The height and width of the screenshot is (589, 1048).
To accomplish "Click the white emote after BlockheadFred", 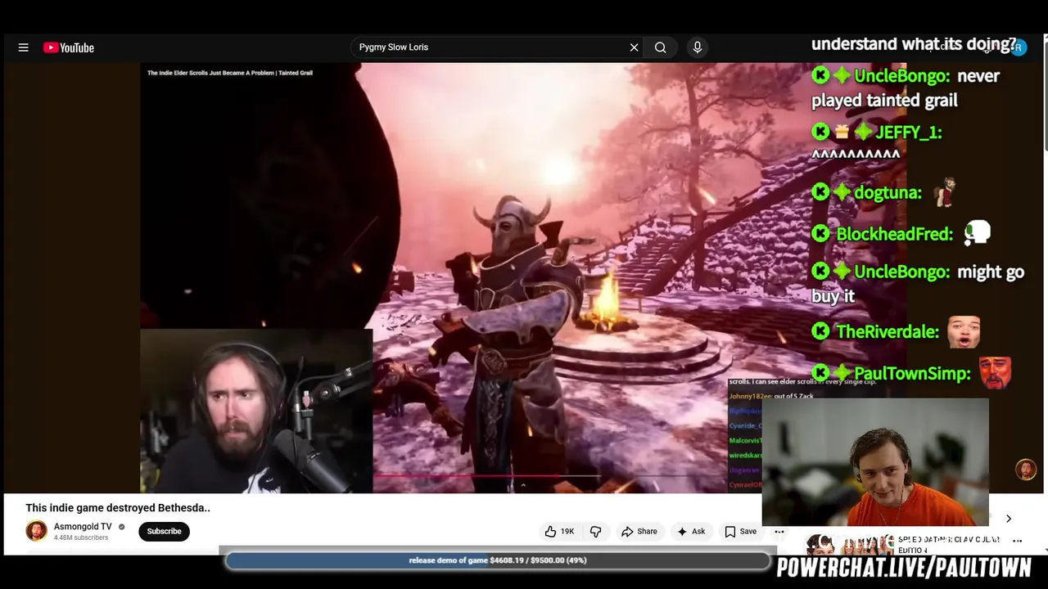I will tap(977, 233).
